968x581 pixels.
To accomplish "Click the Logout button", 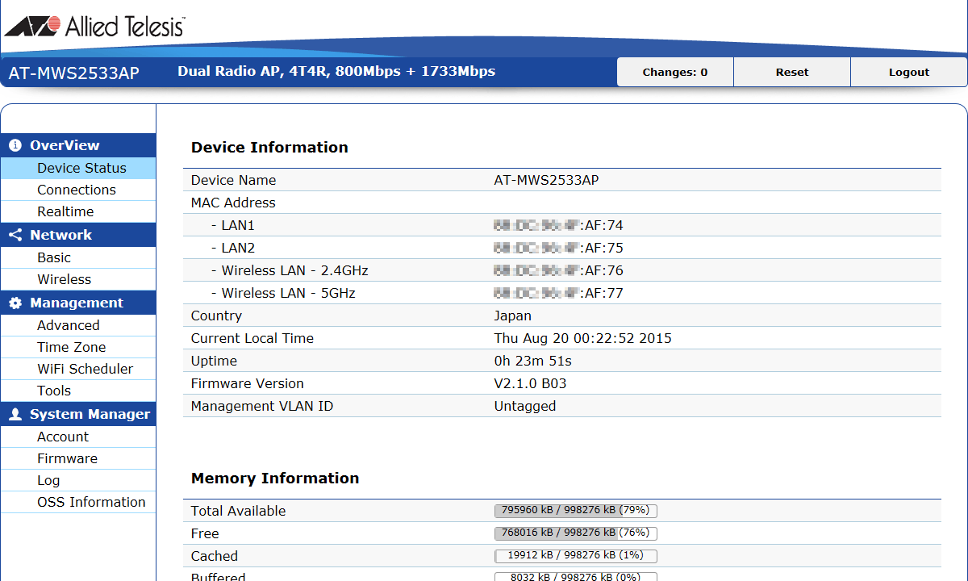I will [x=909, y=72].
